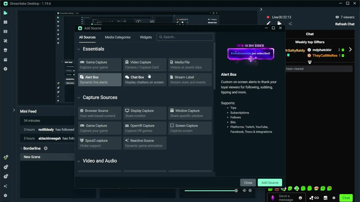The image size is (360, 202).
Task: Open the emoji picker smiley in chat input
Action: (300, 198)
